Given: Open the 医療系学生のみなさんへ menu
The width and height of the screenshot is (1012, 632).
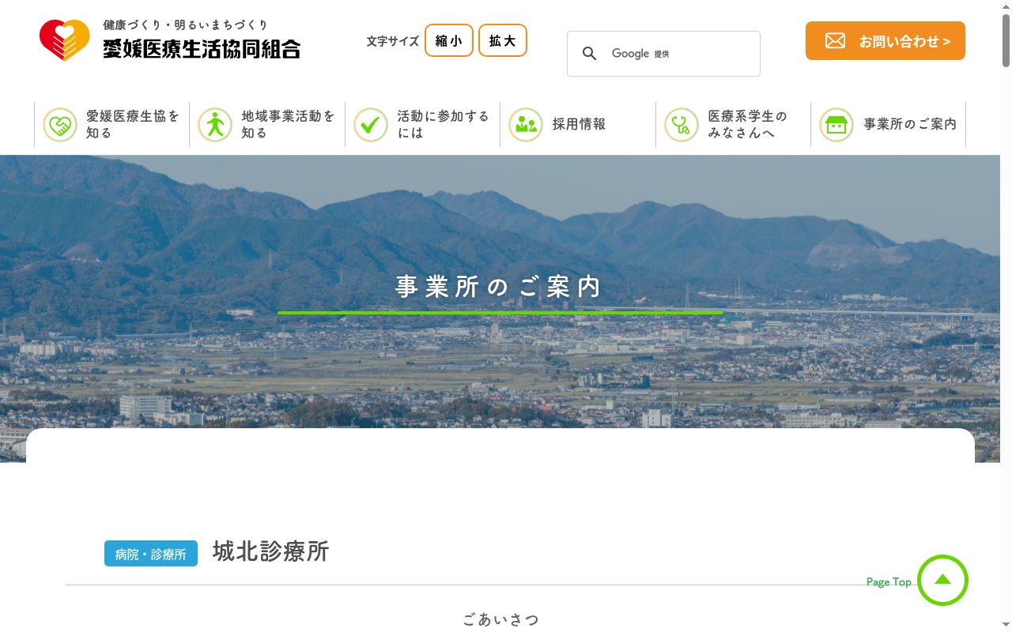Looking at the screenshot, I should 733,125.
